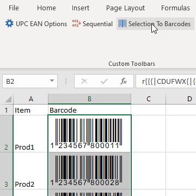Select column D header
This screenshot has height=196, width=196.
pos(181,99)
